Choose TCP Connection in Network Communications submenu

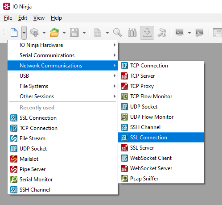click(x=161, y=66)
